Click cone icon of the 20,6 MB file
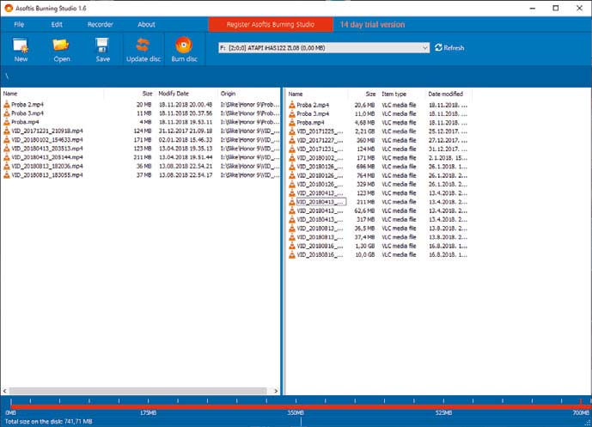592x427 pixels. click(x=292, y=105)
